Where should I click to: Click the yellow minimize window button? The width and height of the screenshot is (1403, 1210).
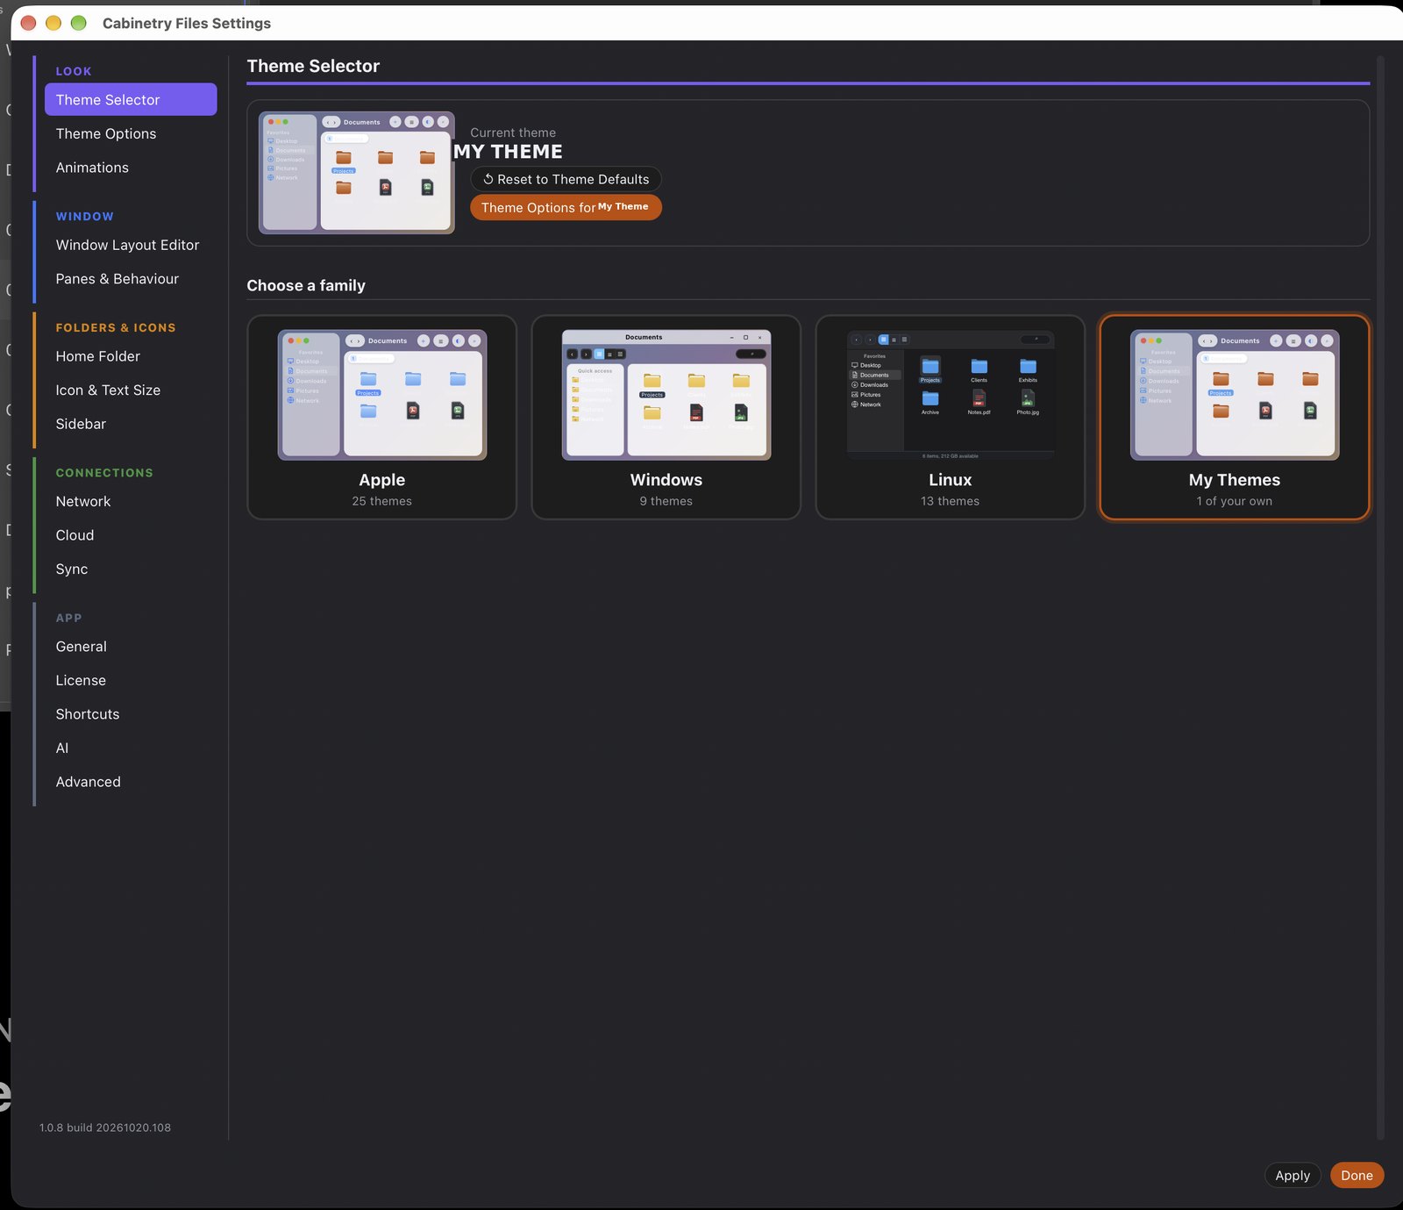click(x=53, y=23)
